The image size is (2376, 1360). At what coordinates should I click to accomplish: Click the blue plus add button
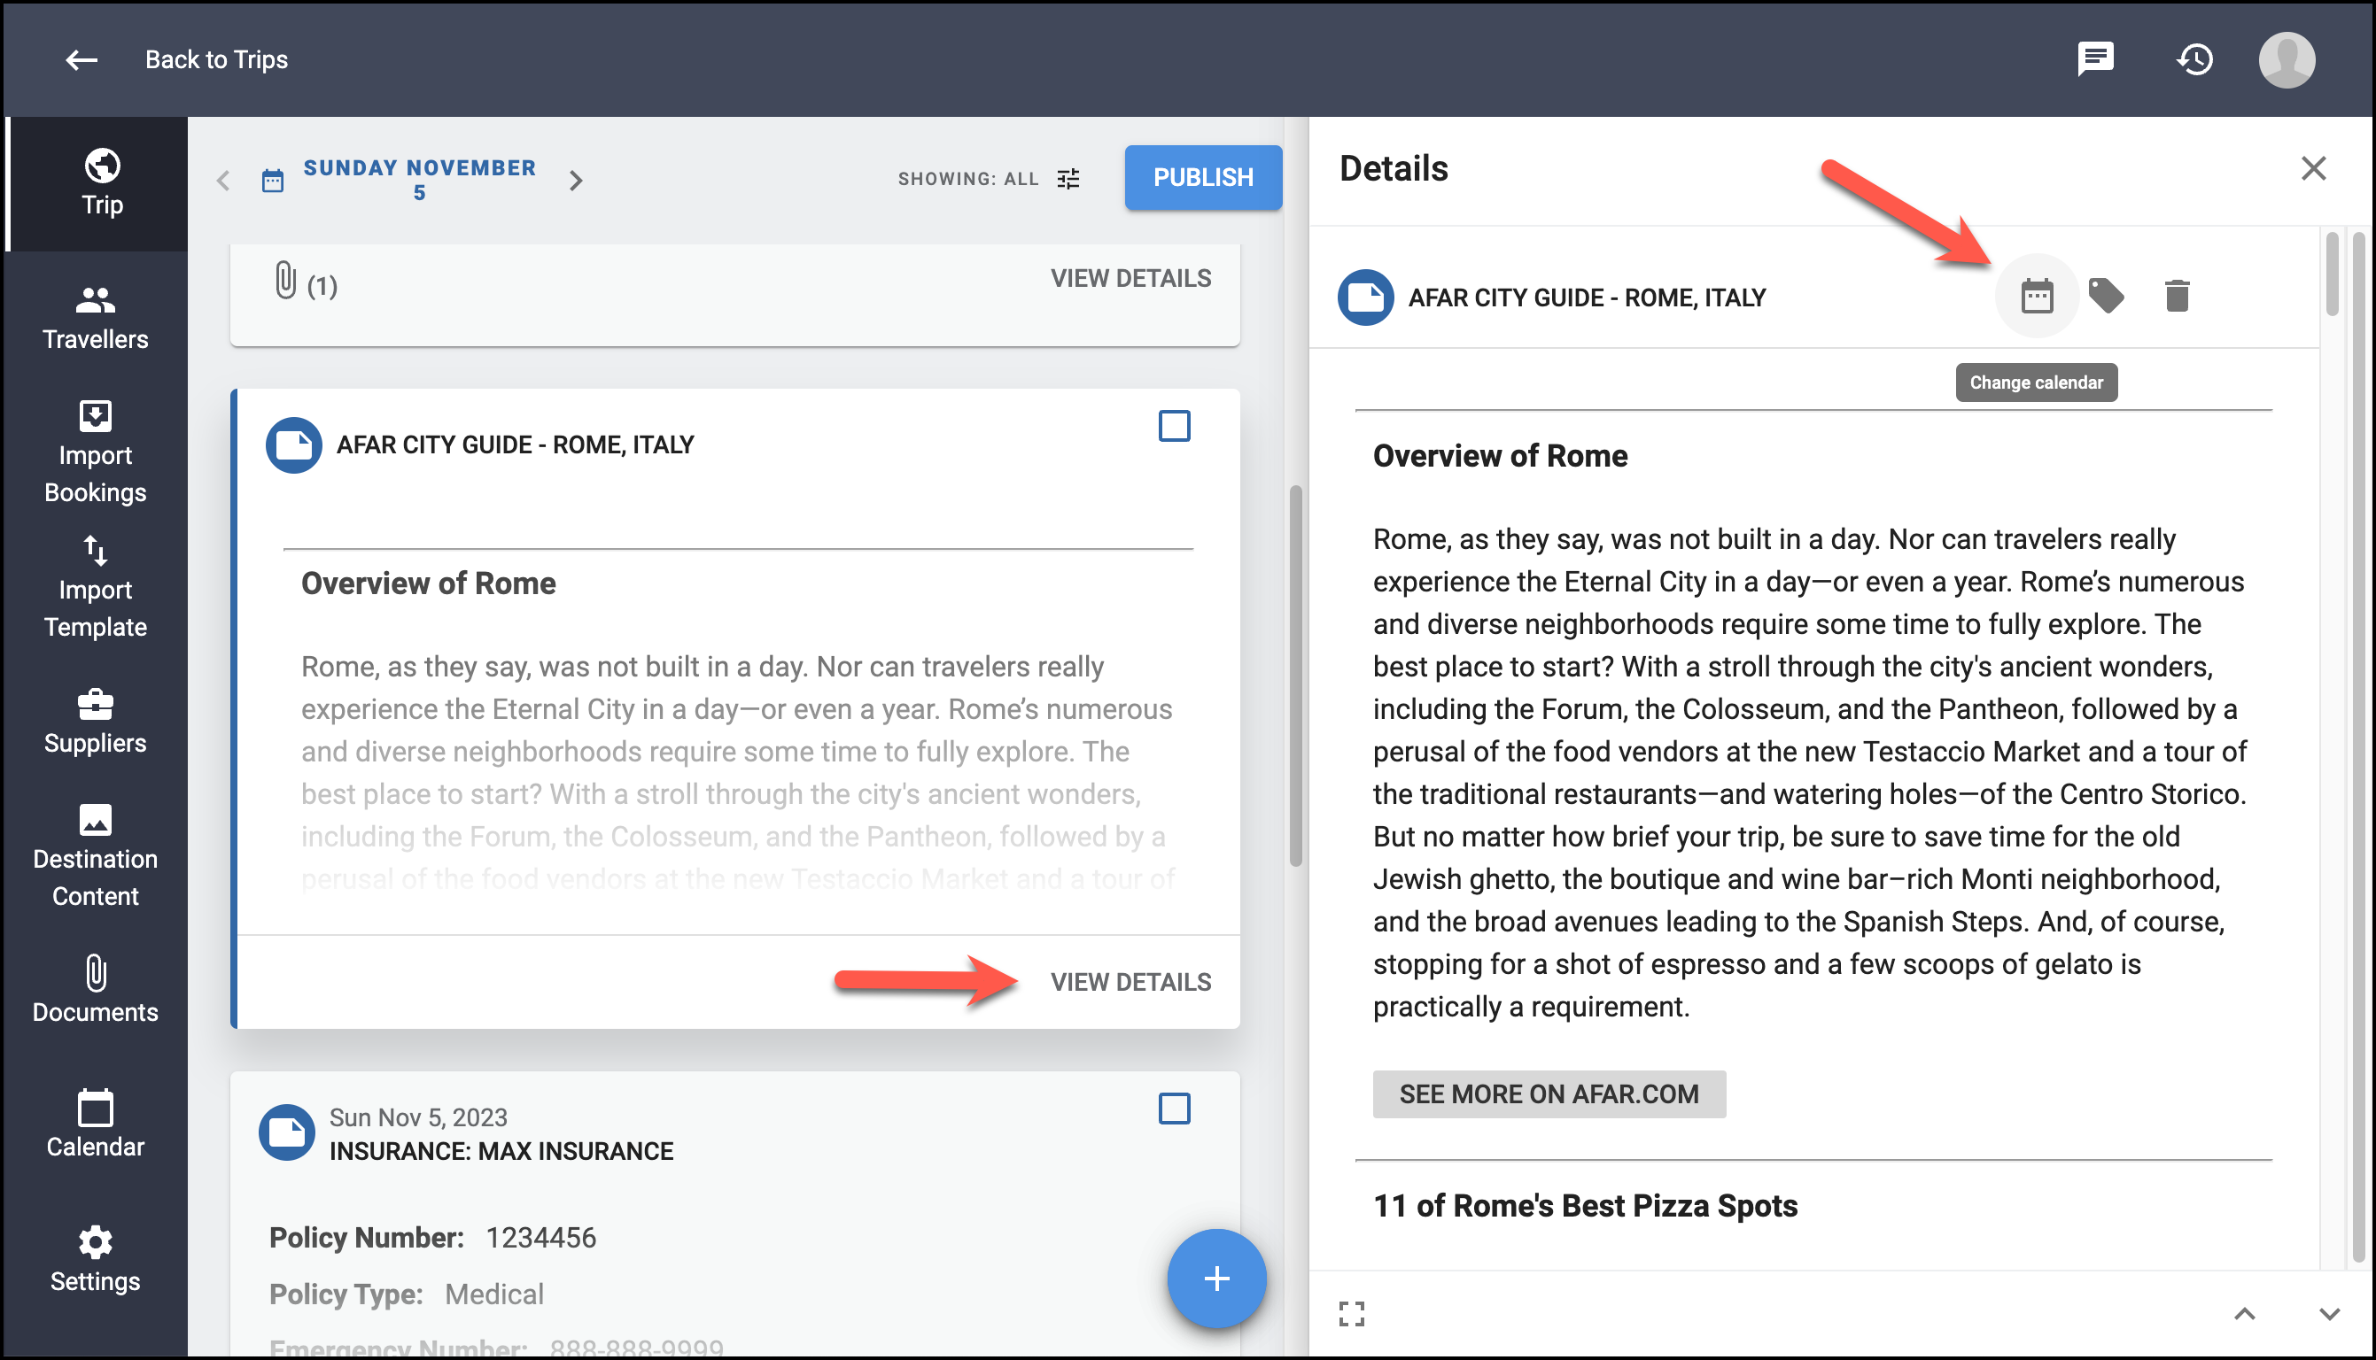[x=1215, y=1279]
